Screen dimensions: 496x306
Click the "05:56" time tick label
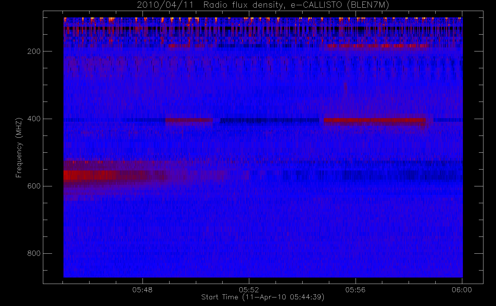pyautogui.click(x=356, y=290)
